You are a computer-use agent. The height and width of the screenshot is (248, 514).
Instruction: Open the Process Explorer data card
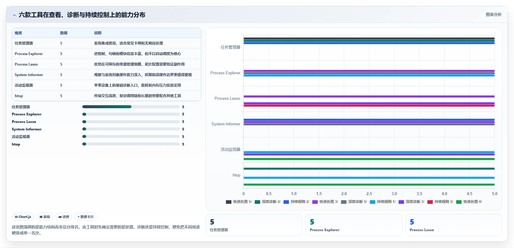(354, 225)
